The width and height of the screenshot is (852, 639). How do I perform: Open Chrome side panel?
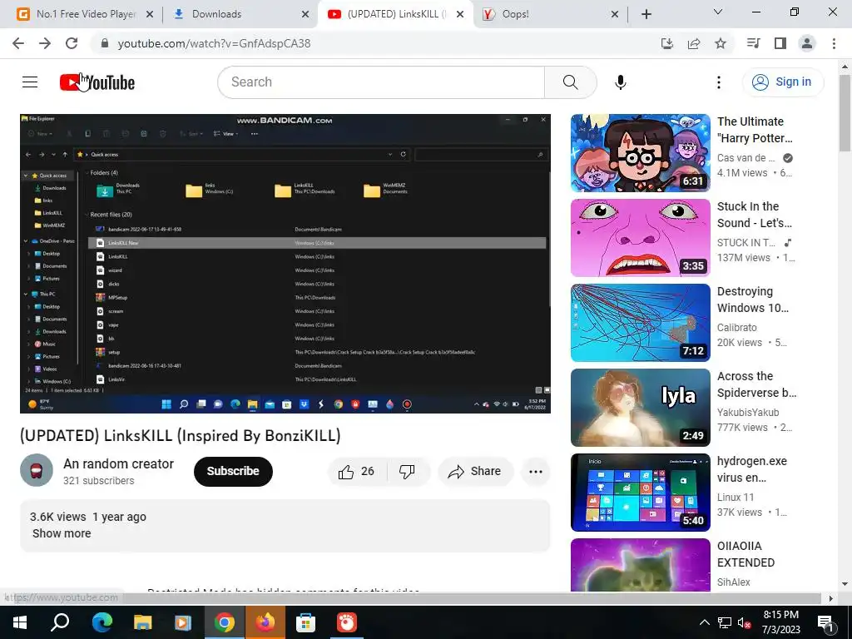(780, 43)
